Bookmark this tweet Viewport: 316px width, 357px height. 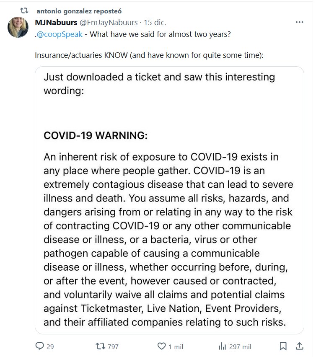pos(283,346)
